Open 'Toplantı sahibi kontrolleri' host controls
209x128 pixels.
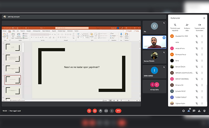point(199,27)
